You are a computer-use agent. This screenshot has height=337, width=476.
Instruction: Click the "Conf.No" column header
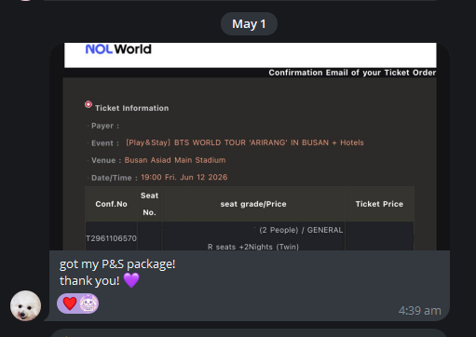112,204
